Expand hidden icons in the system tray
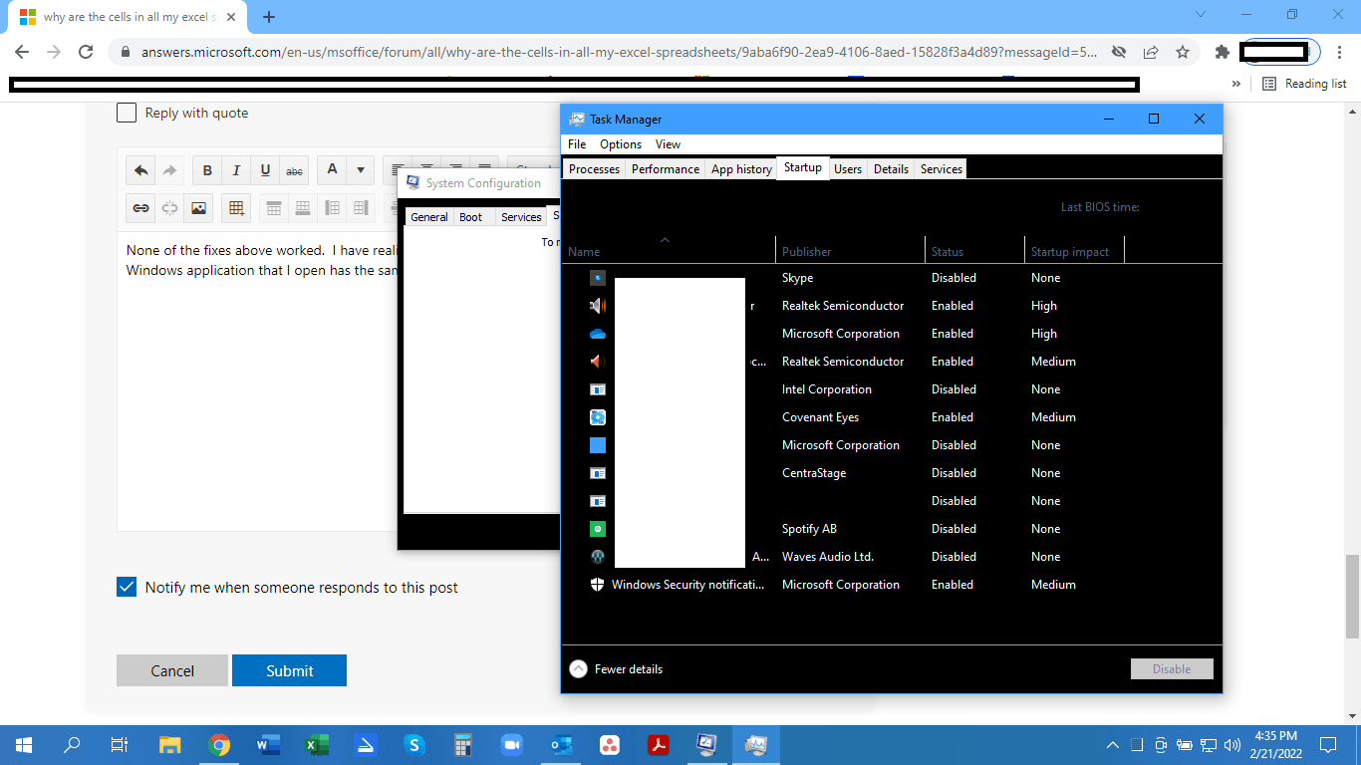 [x=1113, y=744]
